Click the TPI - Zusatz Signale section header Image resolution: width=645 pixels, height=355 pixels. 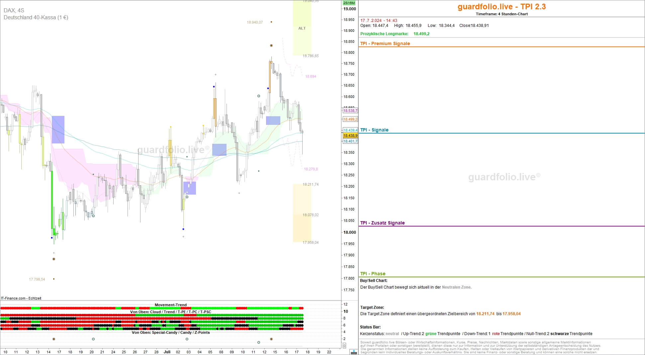(x=382, y=223)
